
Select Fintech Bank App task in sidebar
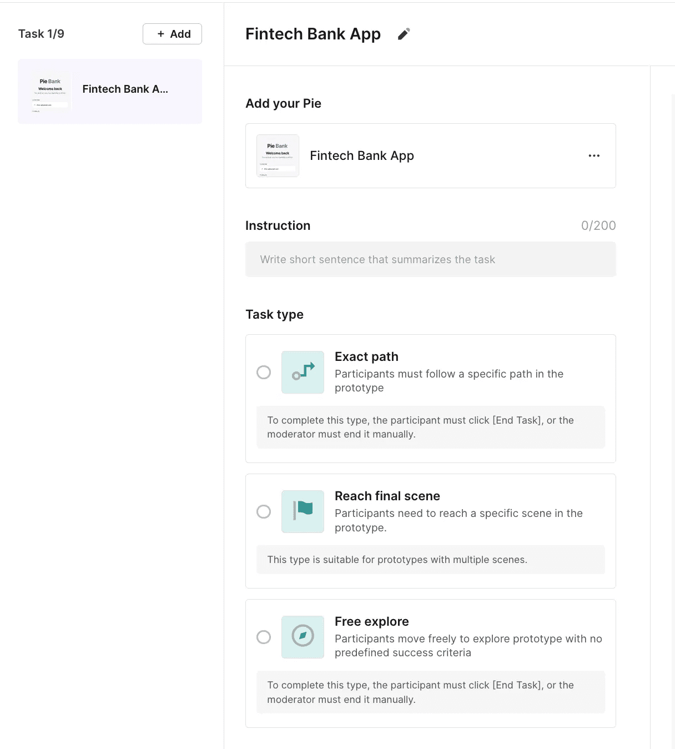[125, 89]
